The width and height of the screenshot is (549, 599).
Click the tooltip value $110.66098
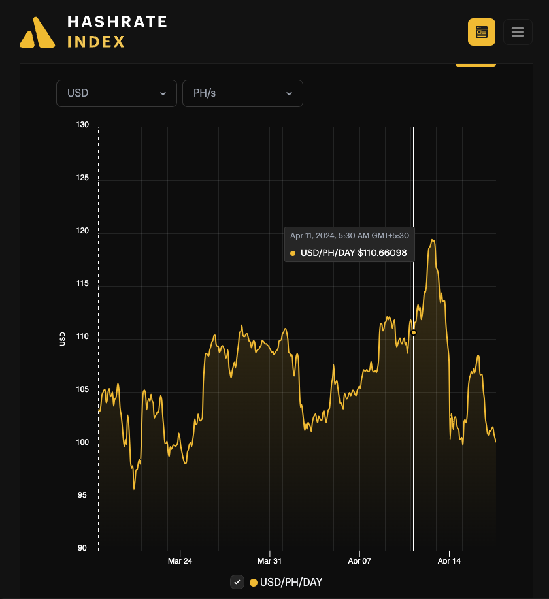tap(382, 253)
